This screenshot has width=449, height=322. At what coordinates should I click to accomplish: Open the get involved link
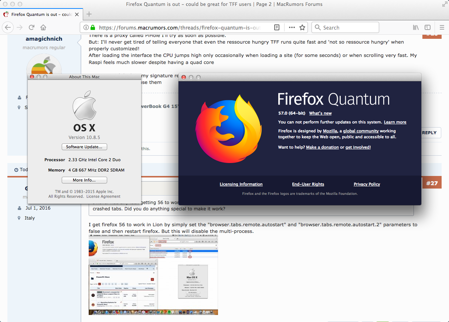[x=358, y=147]
